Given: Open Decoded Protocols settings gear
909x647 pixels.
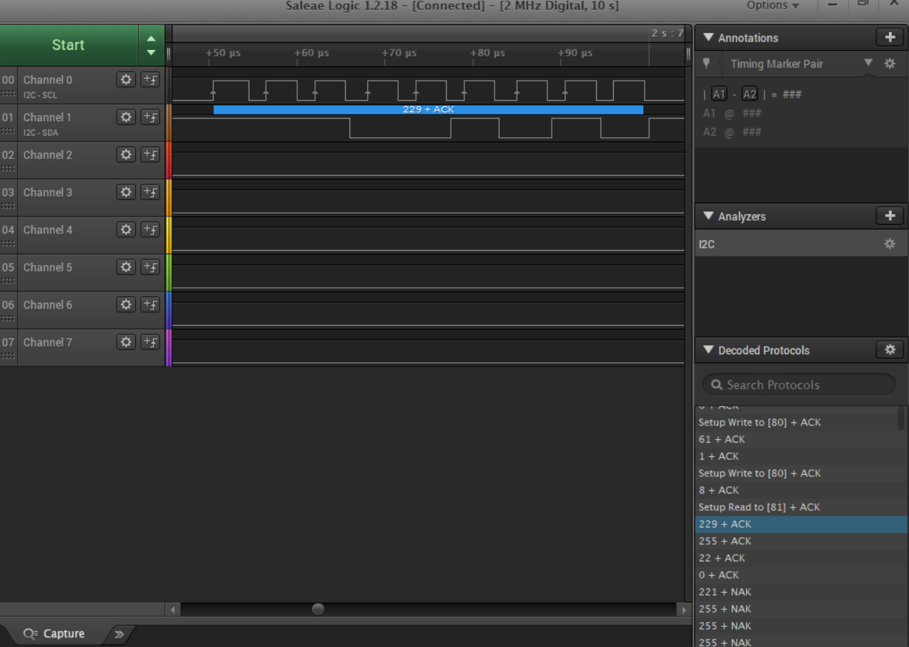Looking at the screenshot, I should [890, 349].
